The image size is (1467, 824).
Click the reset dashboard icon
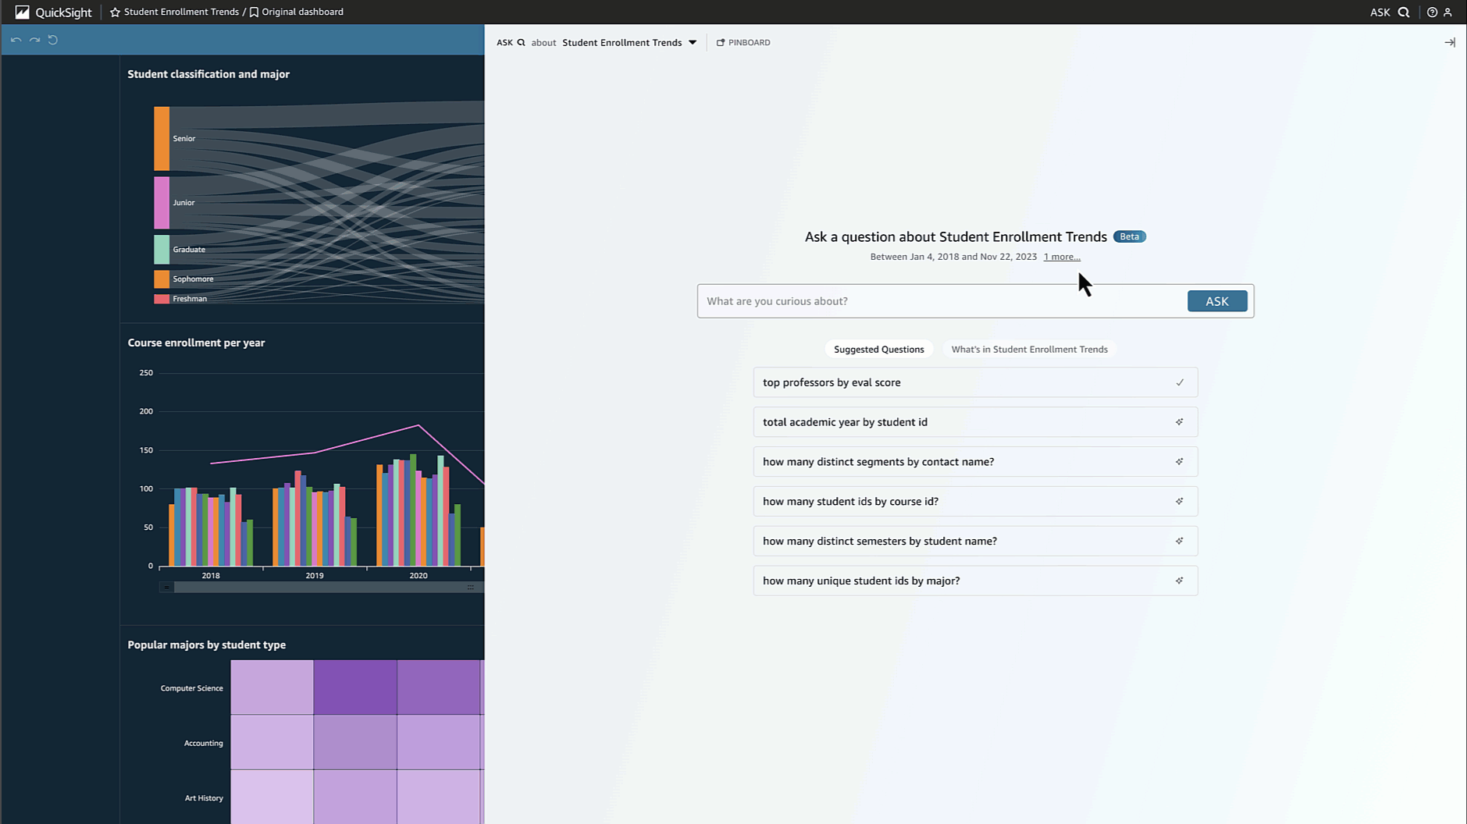click(x=53, y=40)
